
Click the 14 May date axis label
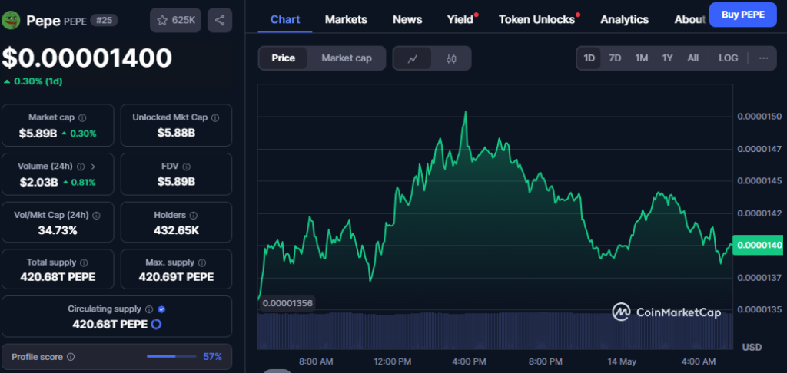coord(623,361)
